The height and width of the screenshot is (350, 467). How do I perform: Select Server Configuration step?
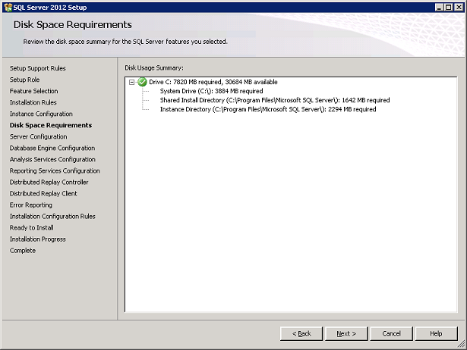(x=38, y=136)
